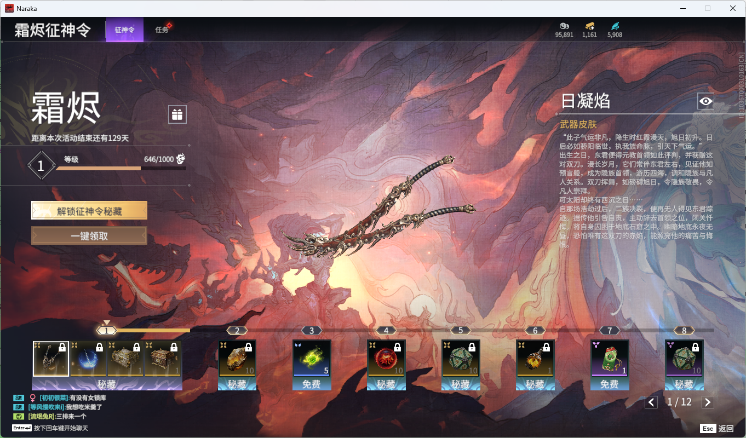Open the 任务 tab

pos(162,30)
